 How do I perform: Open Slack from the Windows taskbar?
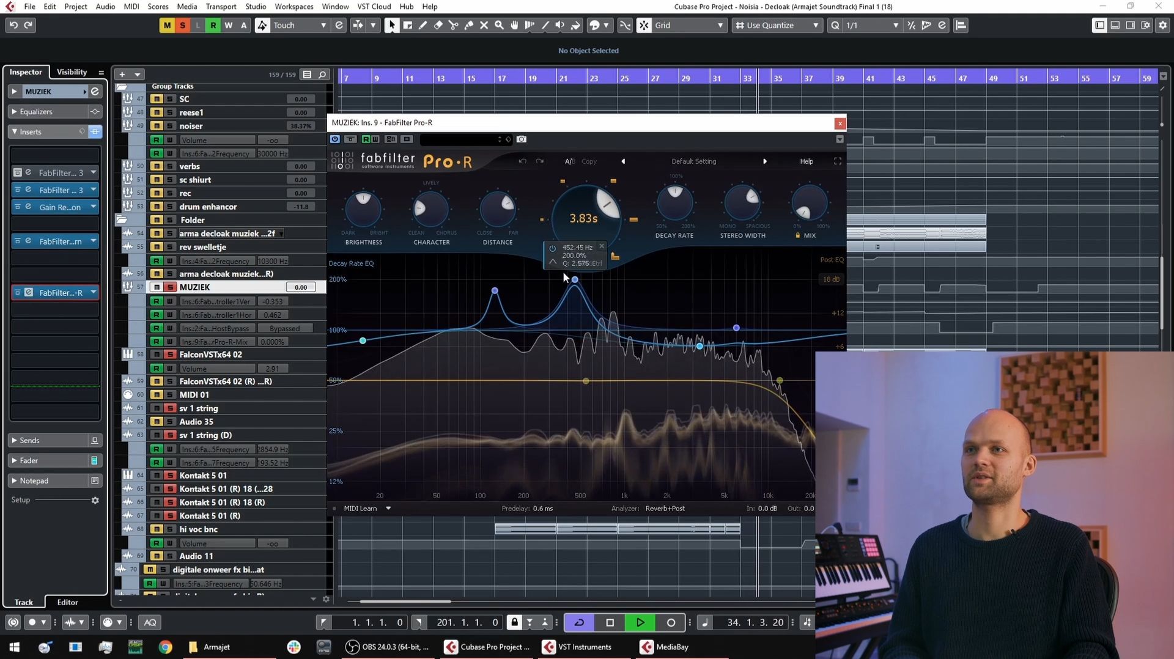(x=294, y=647)
